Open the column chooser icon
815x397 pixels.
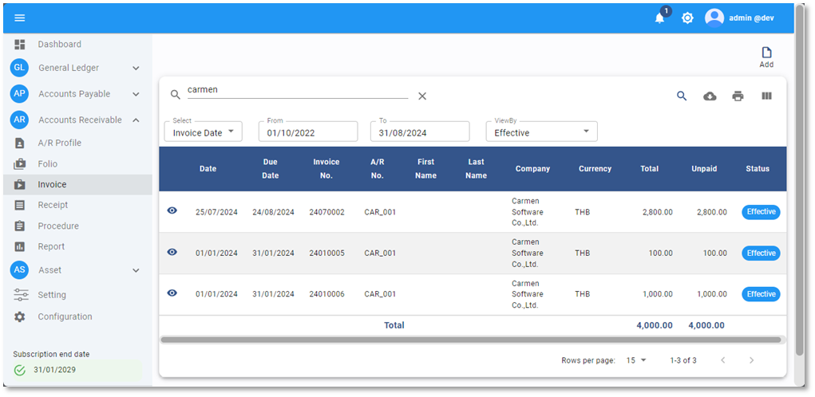click(x=766, y=96)
